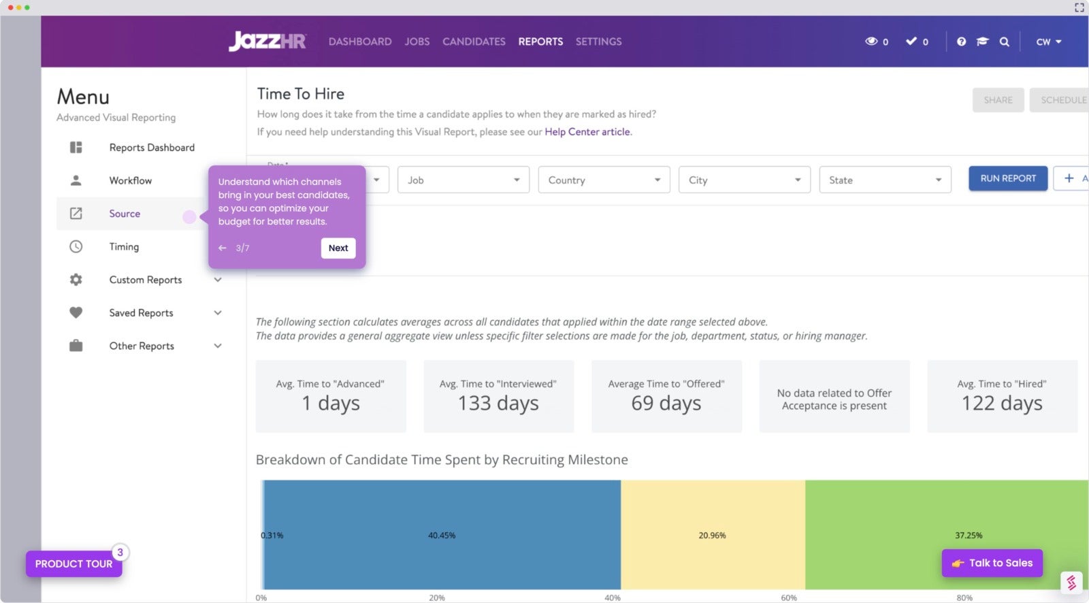Click the Reports Dashboard grid icon
The height and width of the screenshot is (603, 1089).
click(76, 147)
